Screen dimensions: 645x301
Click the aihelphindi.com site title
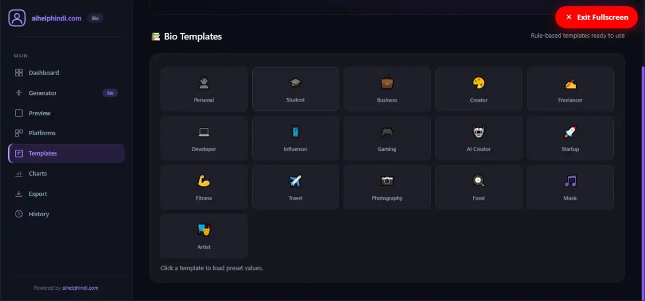[56, 18]
